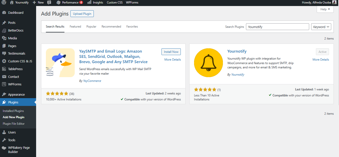Click the Search Plugins input field
This screenshot has width=339, height=157.
(278, 27)
